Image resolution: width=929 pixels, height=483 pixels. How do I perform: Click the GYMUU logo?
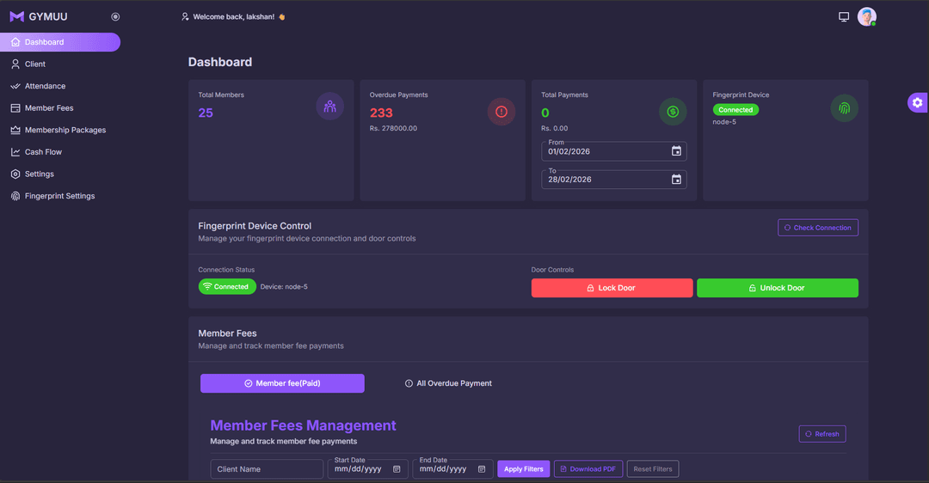tap(39, 16)
